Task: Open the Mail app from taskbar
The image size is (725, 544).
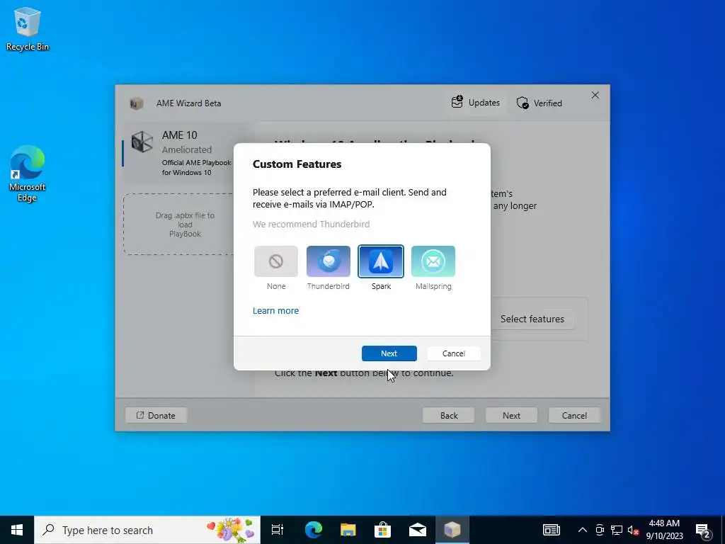Action: click(x=417, y=530)
